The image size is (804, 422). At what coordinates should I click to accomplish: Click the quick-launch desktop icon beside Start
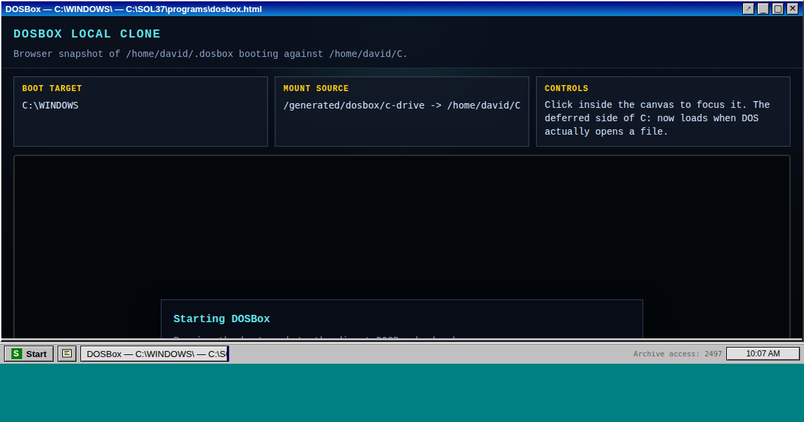pyautogui.click(x=67, y=354)
